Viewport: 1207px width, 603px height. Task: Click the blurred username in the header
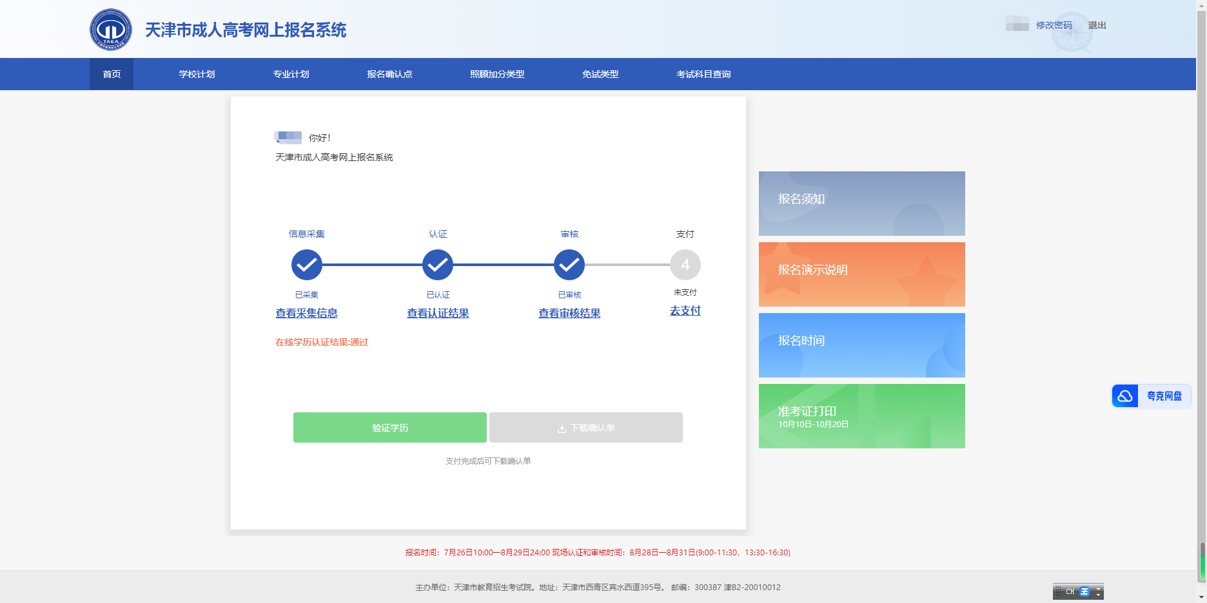coord(1017,24)
